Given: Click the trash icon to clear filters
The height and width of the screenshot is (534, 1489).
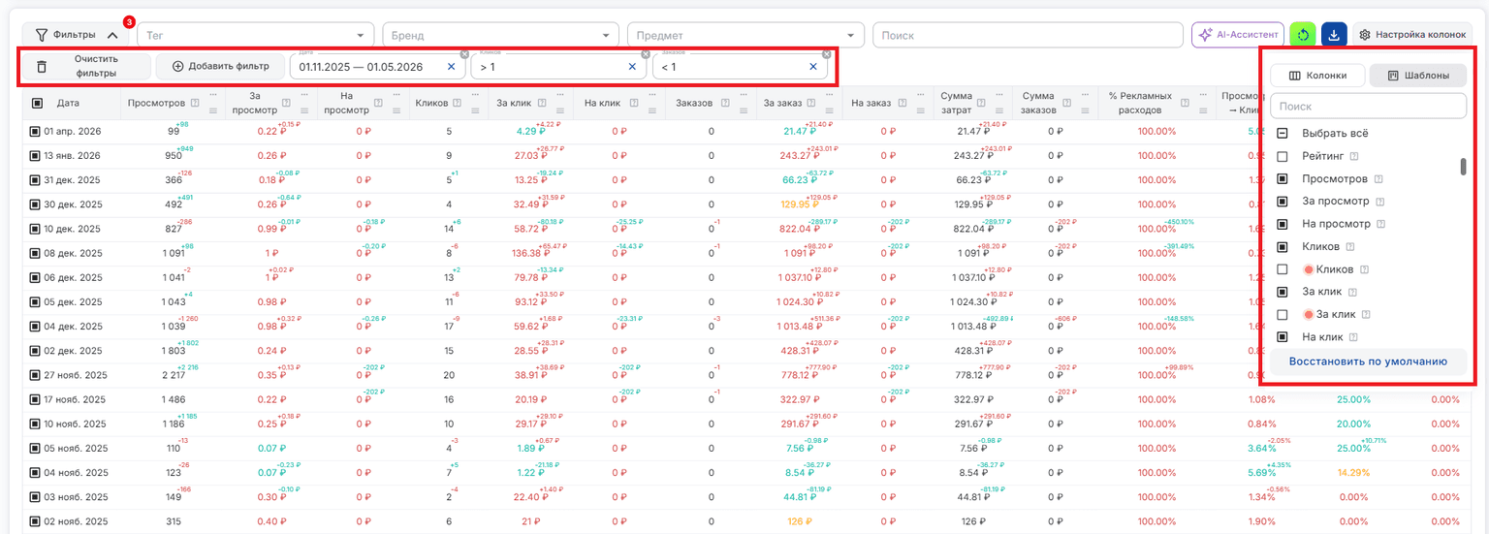Looking at the screenshot, I should (x=42, y=66).
